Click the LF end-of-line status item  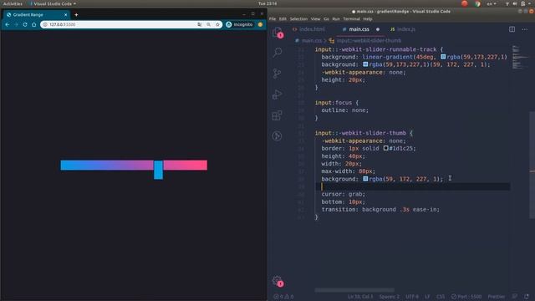(427, 297)
